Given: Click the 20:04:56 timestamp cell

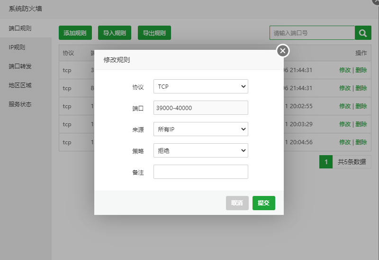Looking at the screenshot, I should [299, 142].
